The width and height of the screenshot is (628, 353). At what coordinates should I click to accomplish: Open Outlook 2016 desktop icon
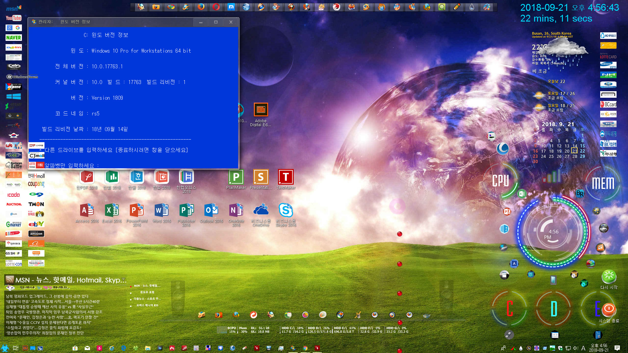pyautogui.click(x=211, y=213)
